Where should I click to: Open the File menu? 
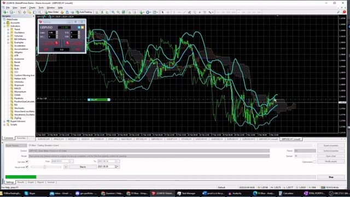tap(8, 8)
